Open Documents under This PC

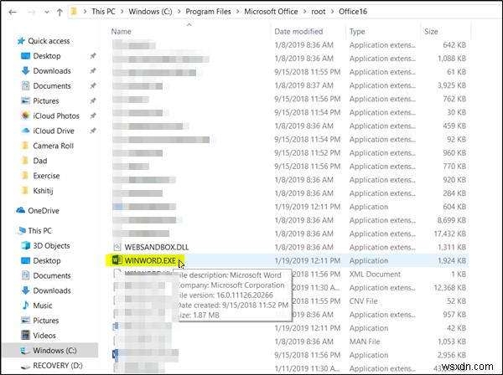[x=52, y=275]
